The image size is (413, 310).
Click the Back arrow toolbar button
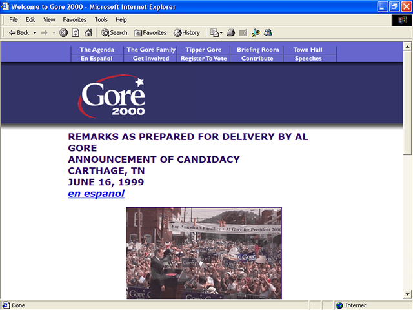[19, 33]
